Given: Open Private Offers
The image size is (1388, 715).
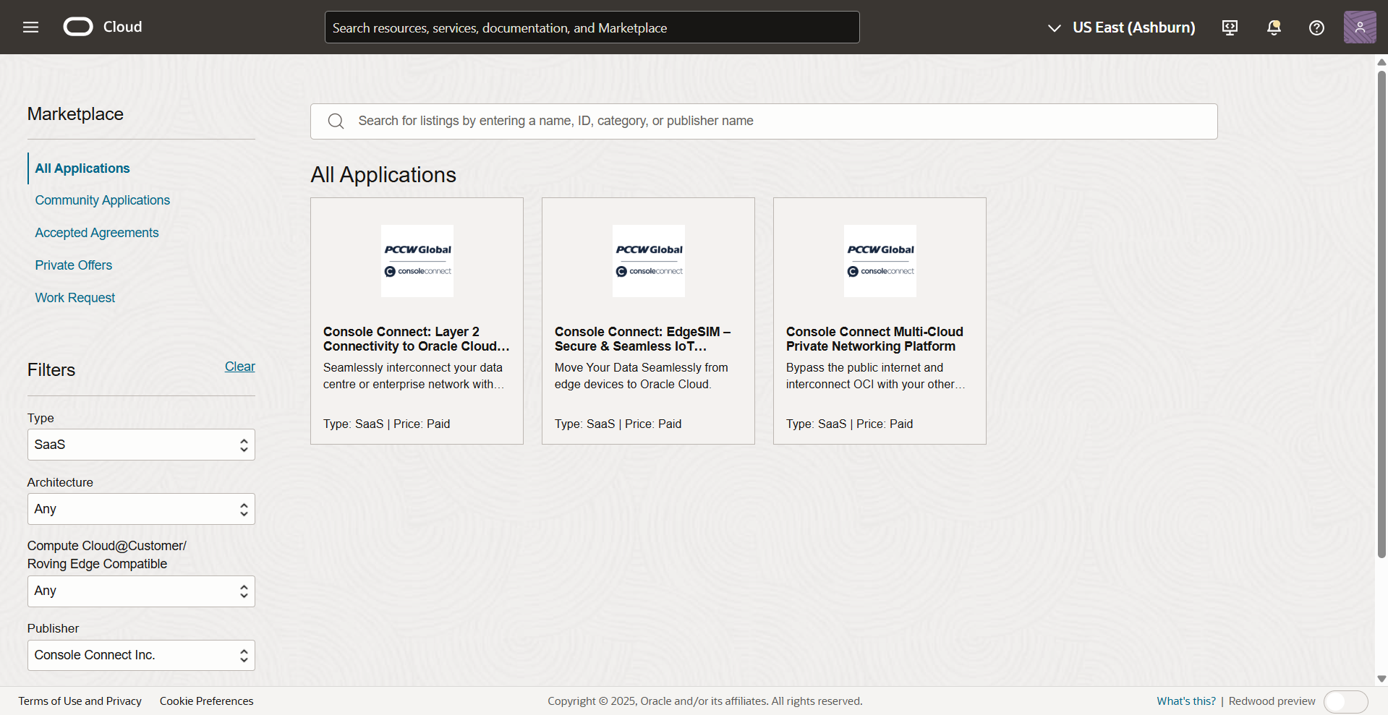Looking at the screenshot, I should (x=74, y=265).
